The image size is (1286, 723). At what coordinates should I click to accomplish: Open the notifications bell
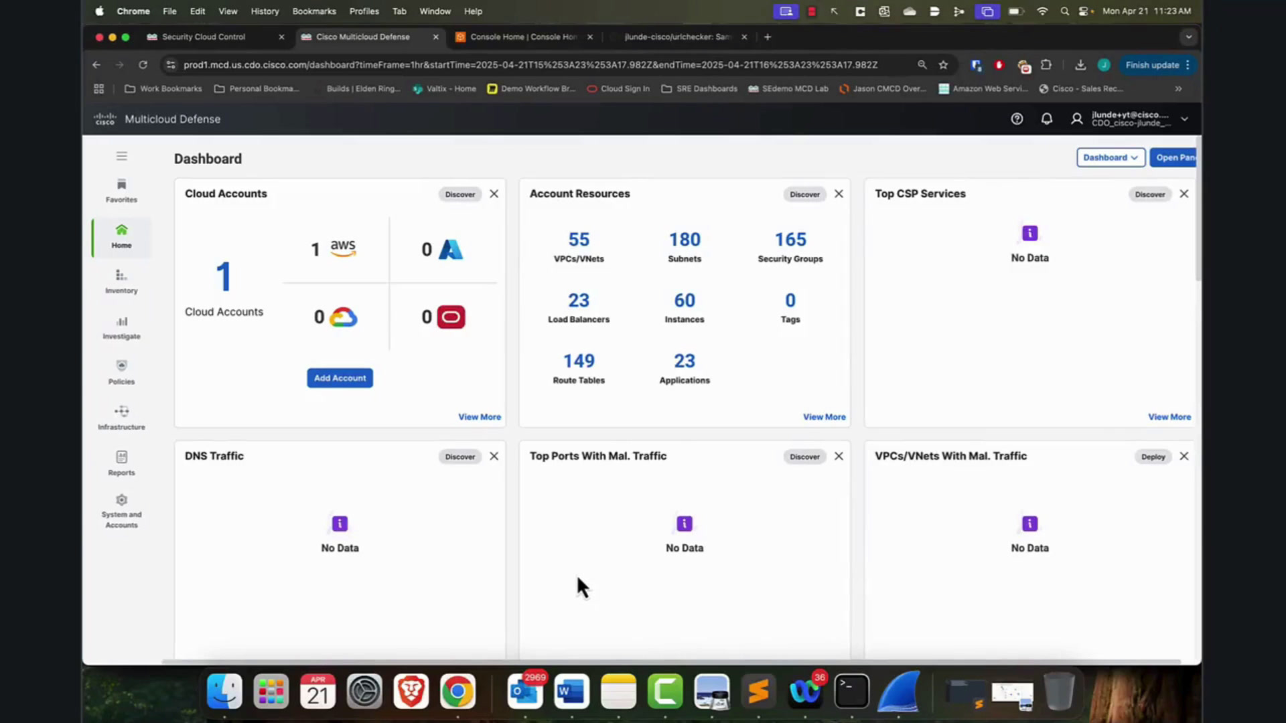[1046, 119]
